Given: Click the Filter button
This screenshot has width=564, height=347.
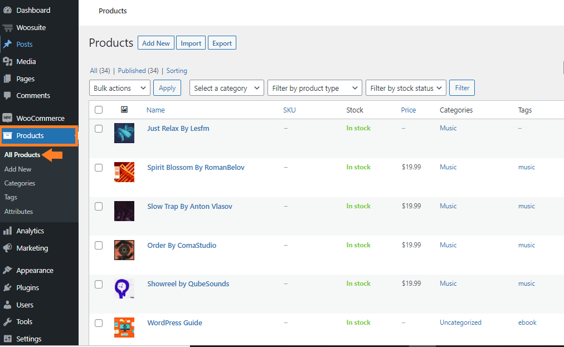Looking at the screenshot, I should [x=462, y=88].
